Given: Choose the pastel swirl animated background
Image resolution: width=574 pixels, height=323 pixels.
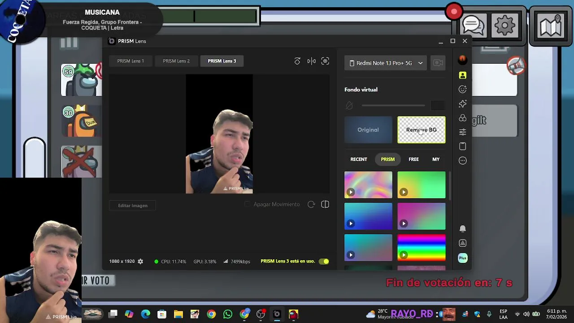Looking at the screenshot, I should [368, 185].
